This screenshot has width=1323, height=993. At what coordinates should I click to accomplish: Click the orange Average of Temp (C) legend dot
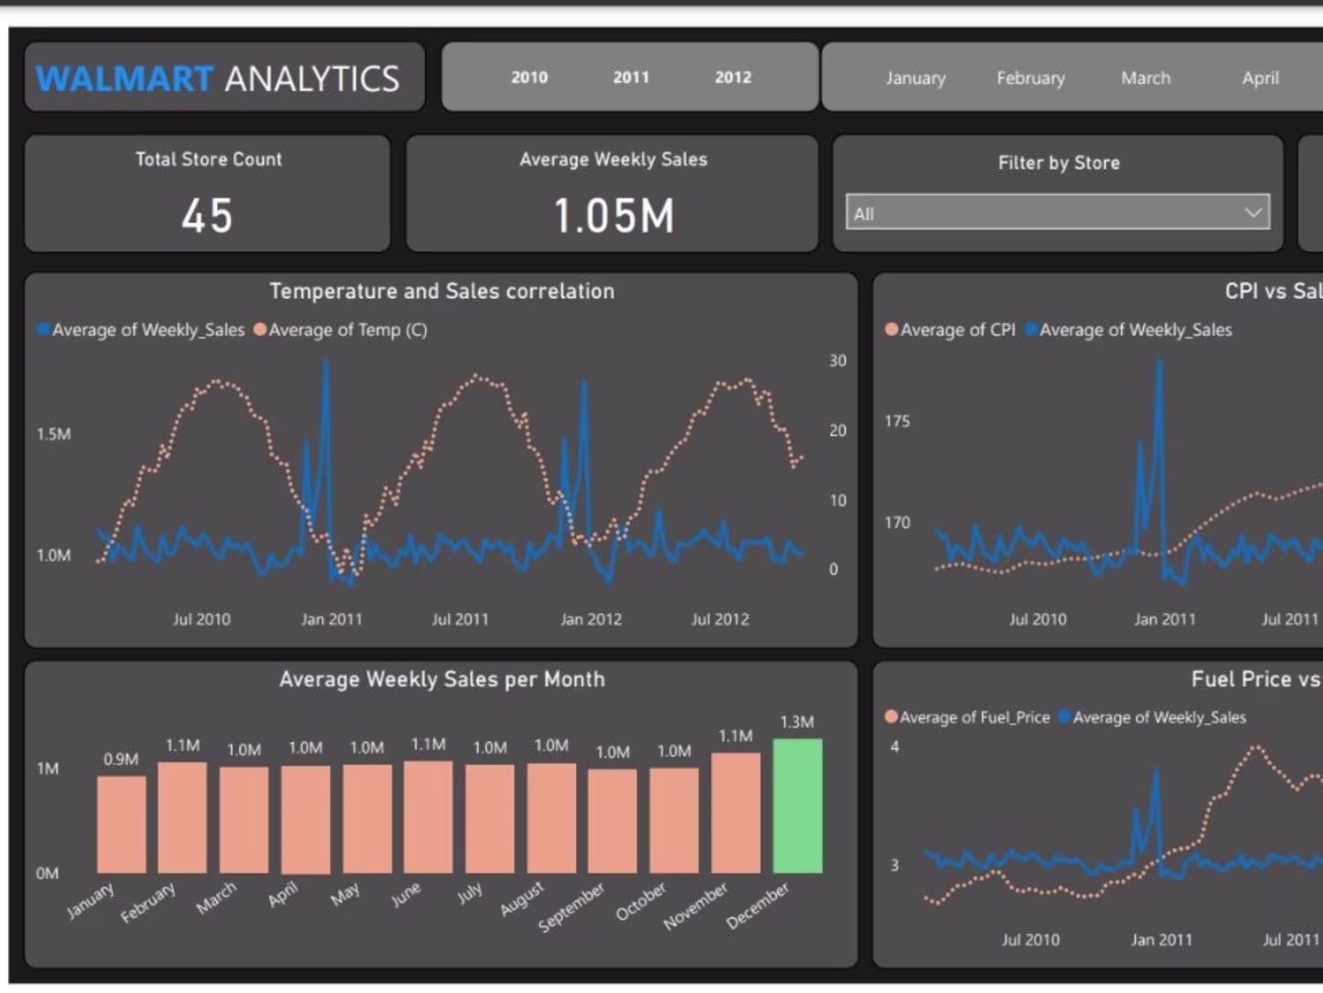click(x=259, y=329)
